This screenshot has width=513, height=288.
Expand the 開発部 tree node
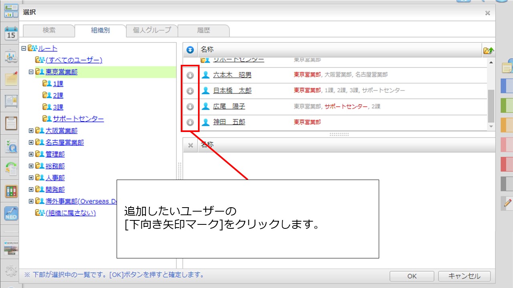31,189
